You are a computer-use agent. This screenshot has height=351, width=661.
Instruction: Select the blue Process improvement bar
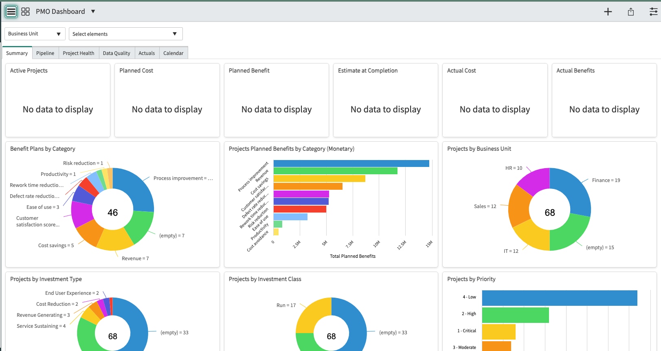click(x=351, y=163)
